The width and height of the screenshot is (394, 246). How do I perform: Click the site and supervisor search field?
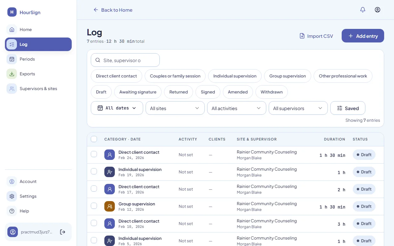point(125,60)
